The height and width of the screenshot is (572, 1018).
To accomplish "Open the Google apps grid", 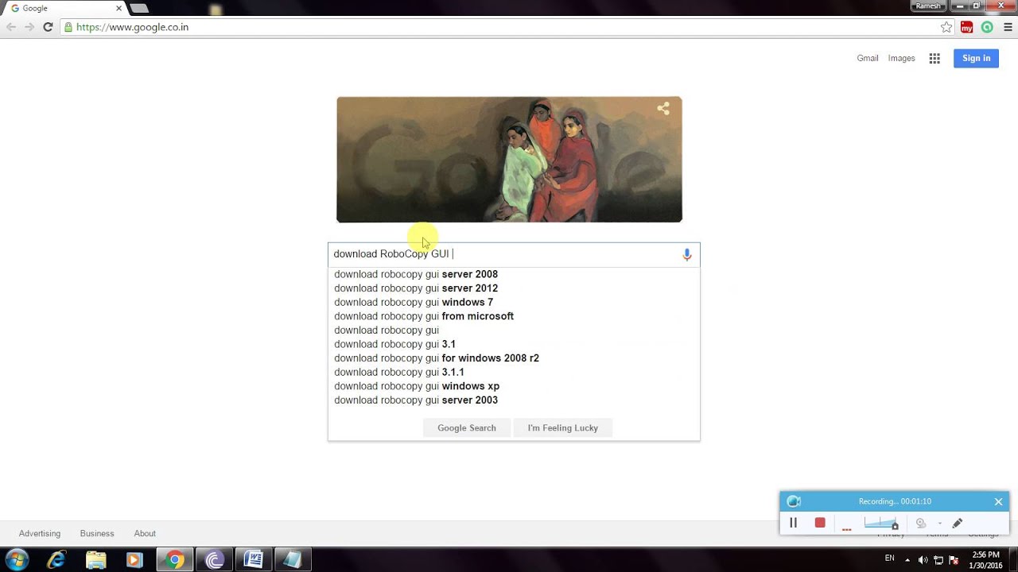I will click(934, 58).
